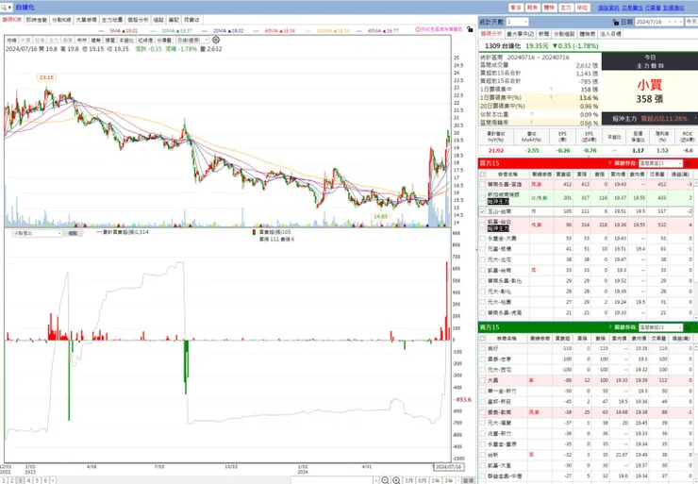Tick the 元大-桃園 broker checkbox
Viewport: 698px width, 484px height.
[483, 302]
